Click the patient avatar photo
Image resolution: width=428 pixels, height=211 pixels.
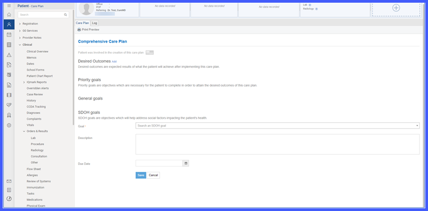(87, 9)
